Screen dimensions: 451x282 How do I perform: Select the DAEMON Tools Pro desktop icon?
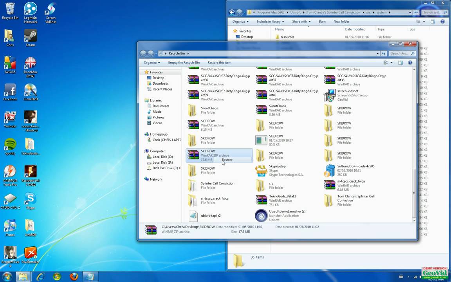(x=10, y=175)
